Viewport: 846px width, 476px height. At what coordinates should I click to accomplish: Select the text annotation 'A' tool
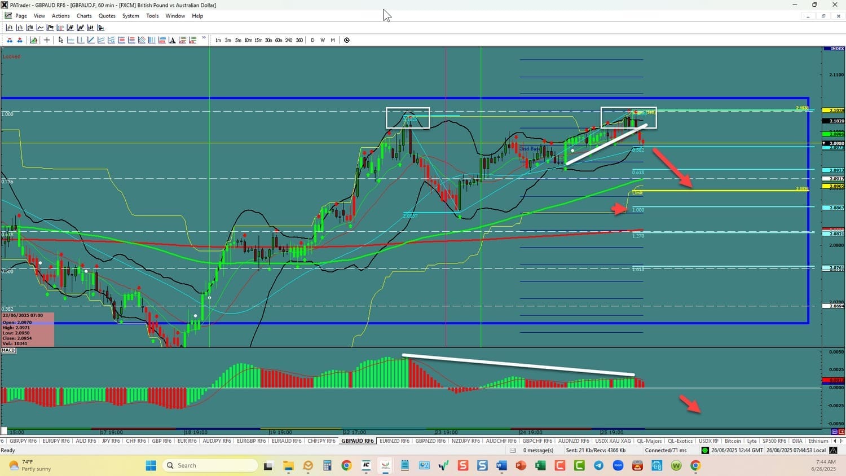tap(172, 40)
